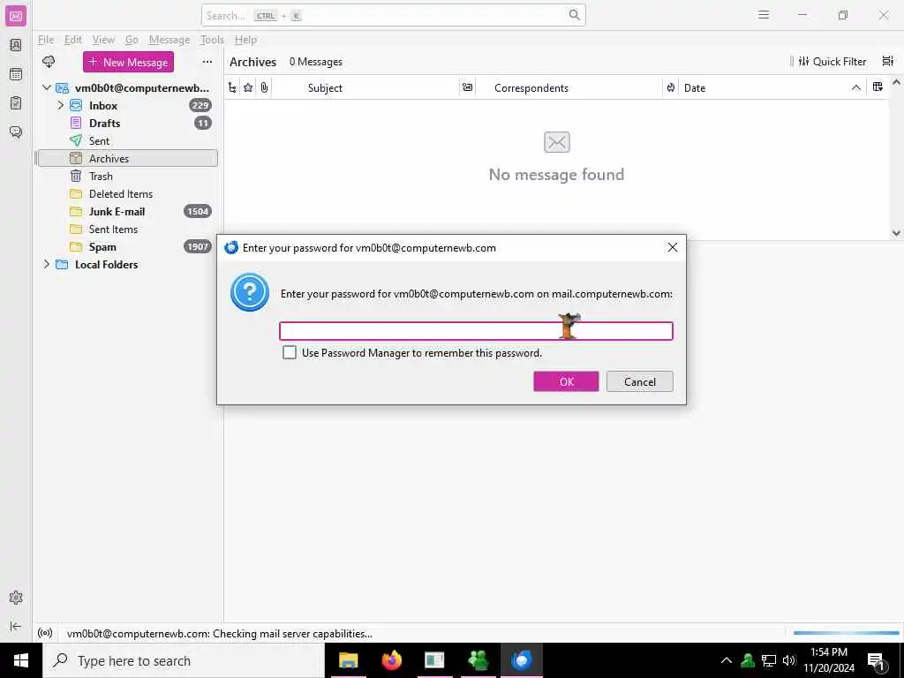Image resolution: width=904 pixels, height=678 pixels.
Task: Open the Tasks space
Action: coord(16,102)
